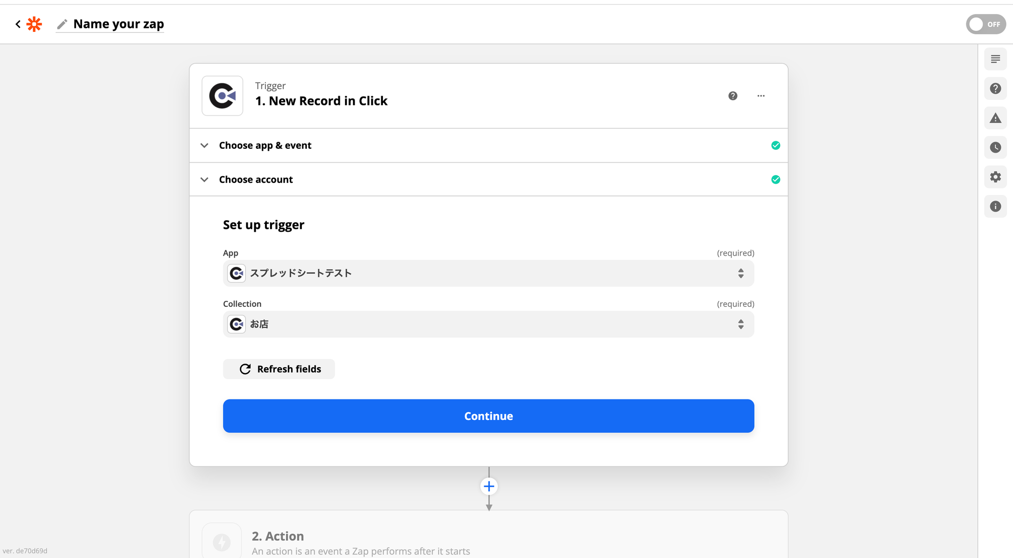The height and width of the screenshot is (558, 1013).
Task: Open sidebar warning triangle icon
Action: 995,118
